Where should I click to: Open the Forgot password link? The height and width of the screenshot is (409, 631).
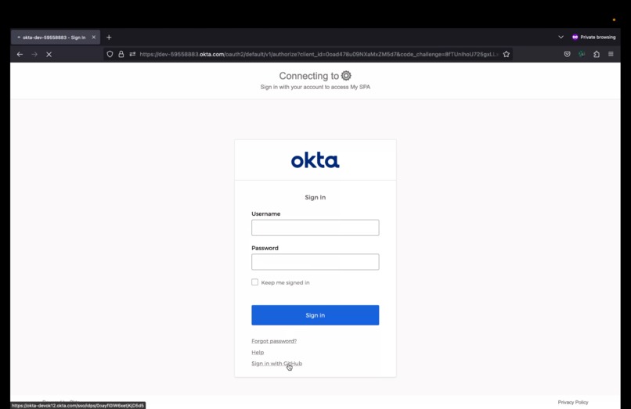pyautogui.click(x=274, y=341)
